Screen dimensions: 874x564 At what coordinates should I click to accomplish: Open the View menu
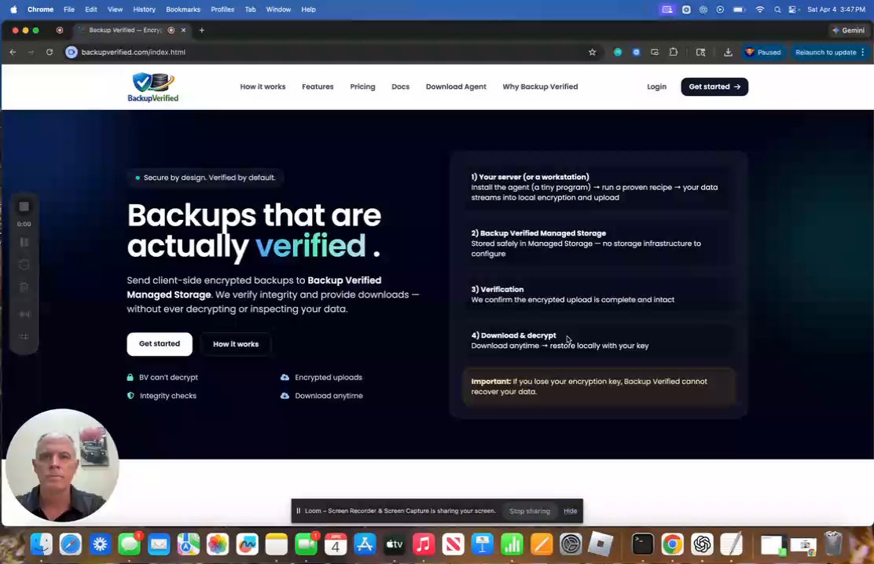pos(115,9)
